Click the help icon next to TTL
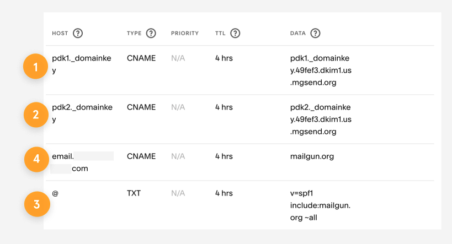This screenshot has width=452, height=244. [235, 33]
